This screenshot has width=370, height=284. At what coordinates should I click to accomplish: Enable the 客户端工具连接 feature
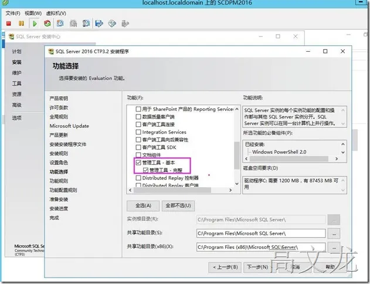pyautogui.click(x=138, y=124)
